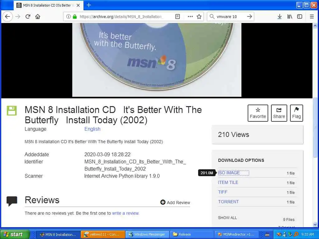Flag this archive item

point(297,113)
